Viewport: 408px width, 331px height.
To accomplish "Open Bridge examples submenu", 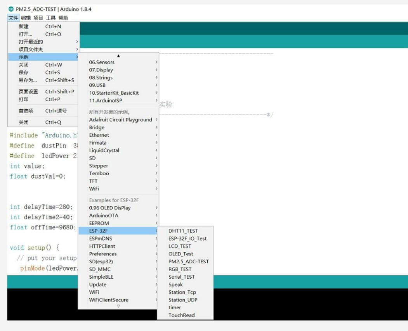I will pyautogui.click(x=118, y=127).
